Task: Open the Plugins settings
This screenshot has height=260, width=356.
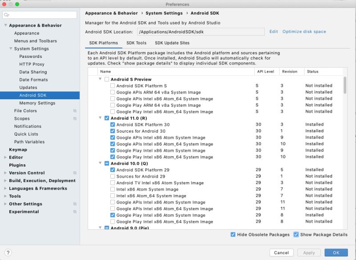Action: point(17,165)
